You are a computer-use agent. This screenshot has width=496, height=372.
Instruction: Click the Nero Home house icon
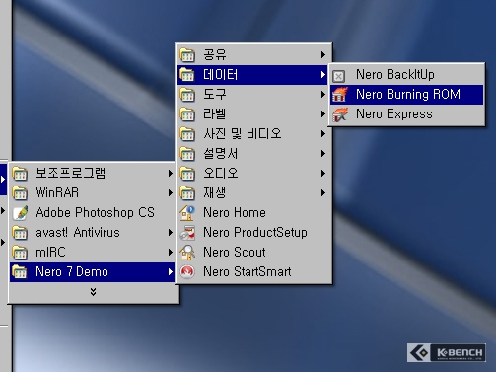pyautogui.click(x=187, y=213)
